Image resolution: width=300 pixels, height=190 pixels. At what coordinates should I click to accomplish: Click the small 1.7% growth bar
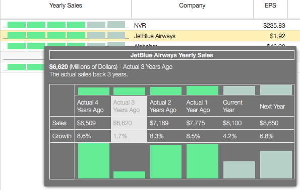(x=130, y=175)
